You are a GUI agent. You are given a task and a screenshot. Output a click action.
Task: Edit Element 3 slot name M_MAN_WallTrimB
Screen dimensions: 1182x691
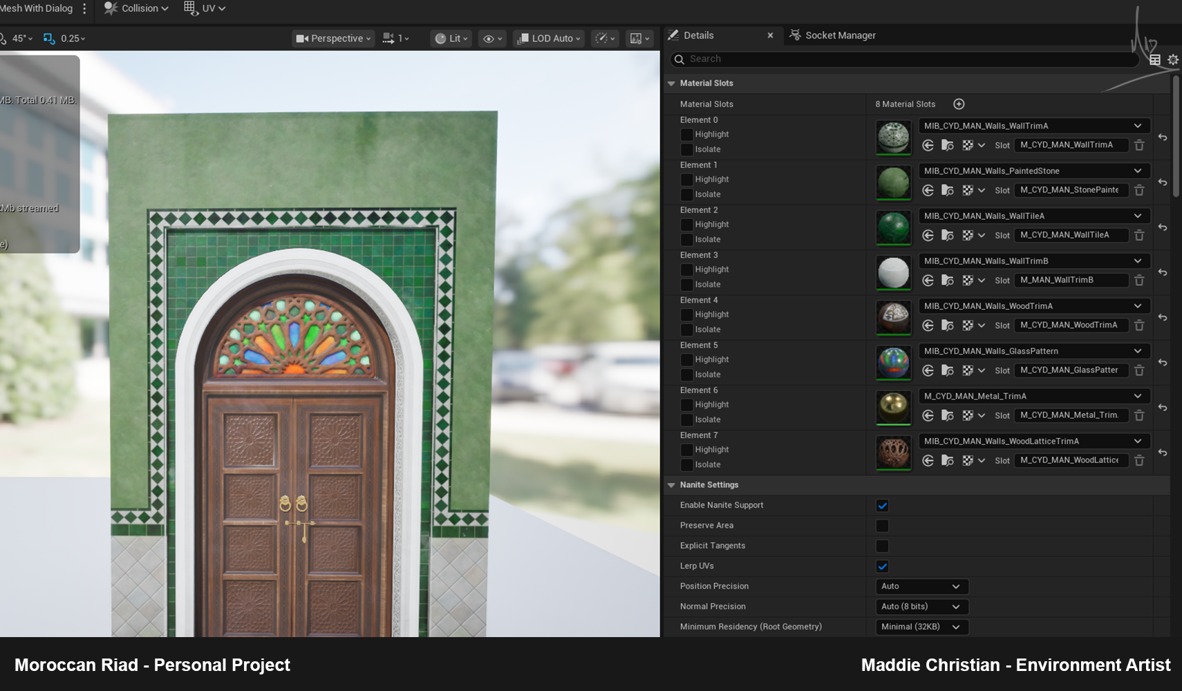pyautogui.click(x=1071, y=281)
